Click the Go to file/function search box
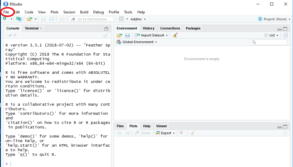Viewport: 293px width, 167px height. (91, 19)
